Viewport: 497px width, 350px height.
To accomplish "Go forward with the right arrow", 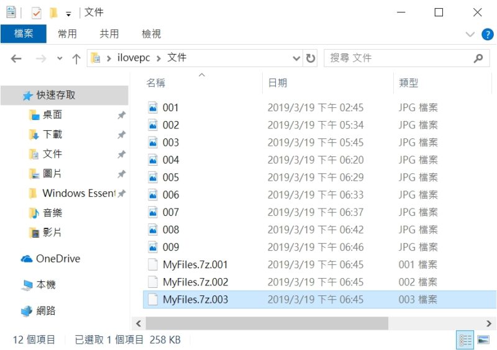I will tap(41, 58).
